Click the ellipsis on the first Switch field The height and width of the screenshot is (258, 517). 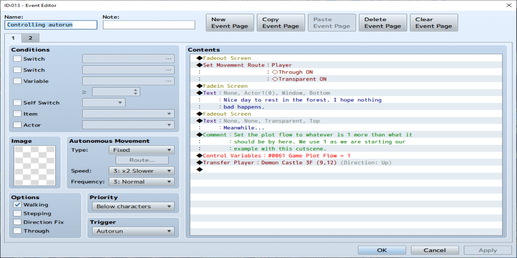point(168,59)
